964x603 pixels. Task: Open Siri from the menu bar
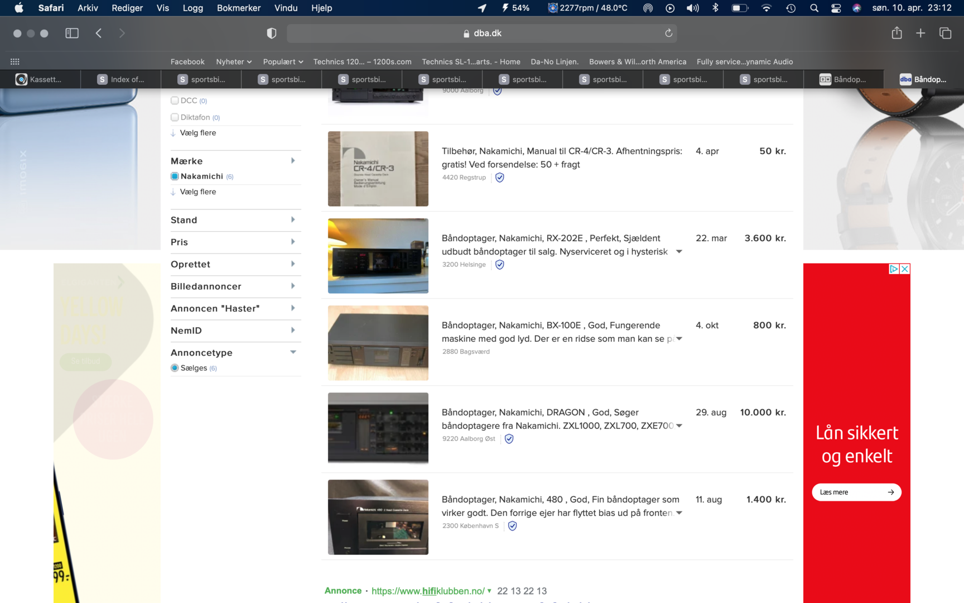[857, 8]
